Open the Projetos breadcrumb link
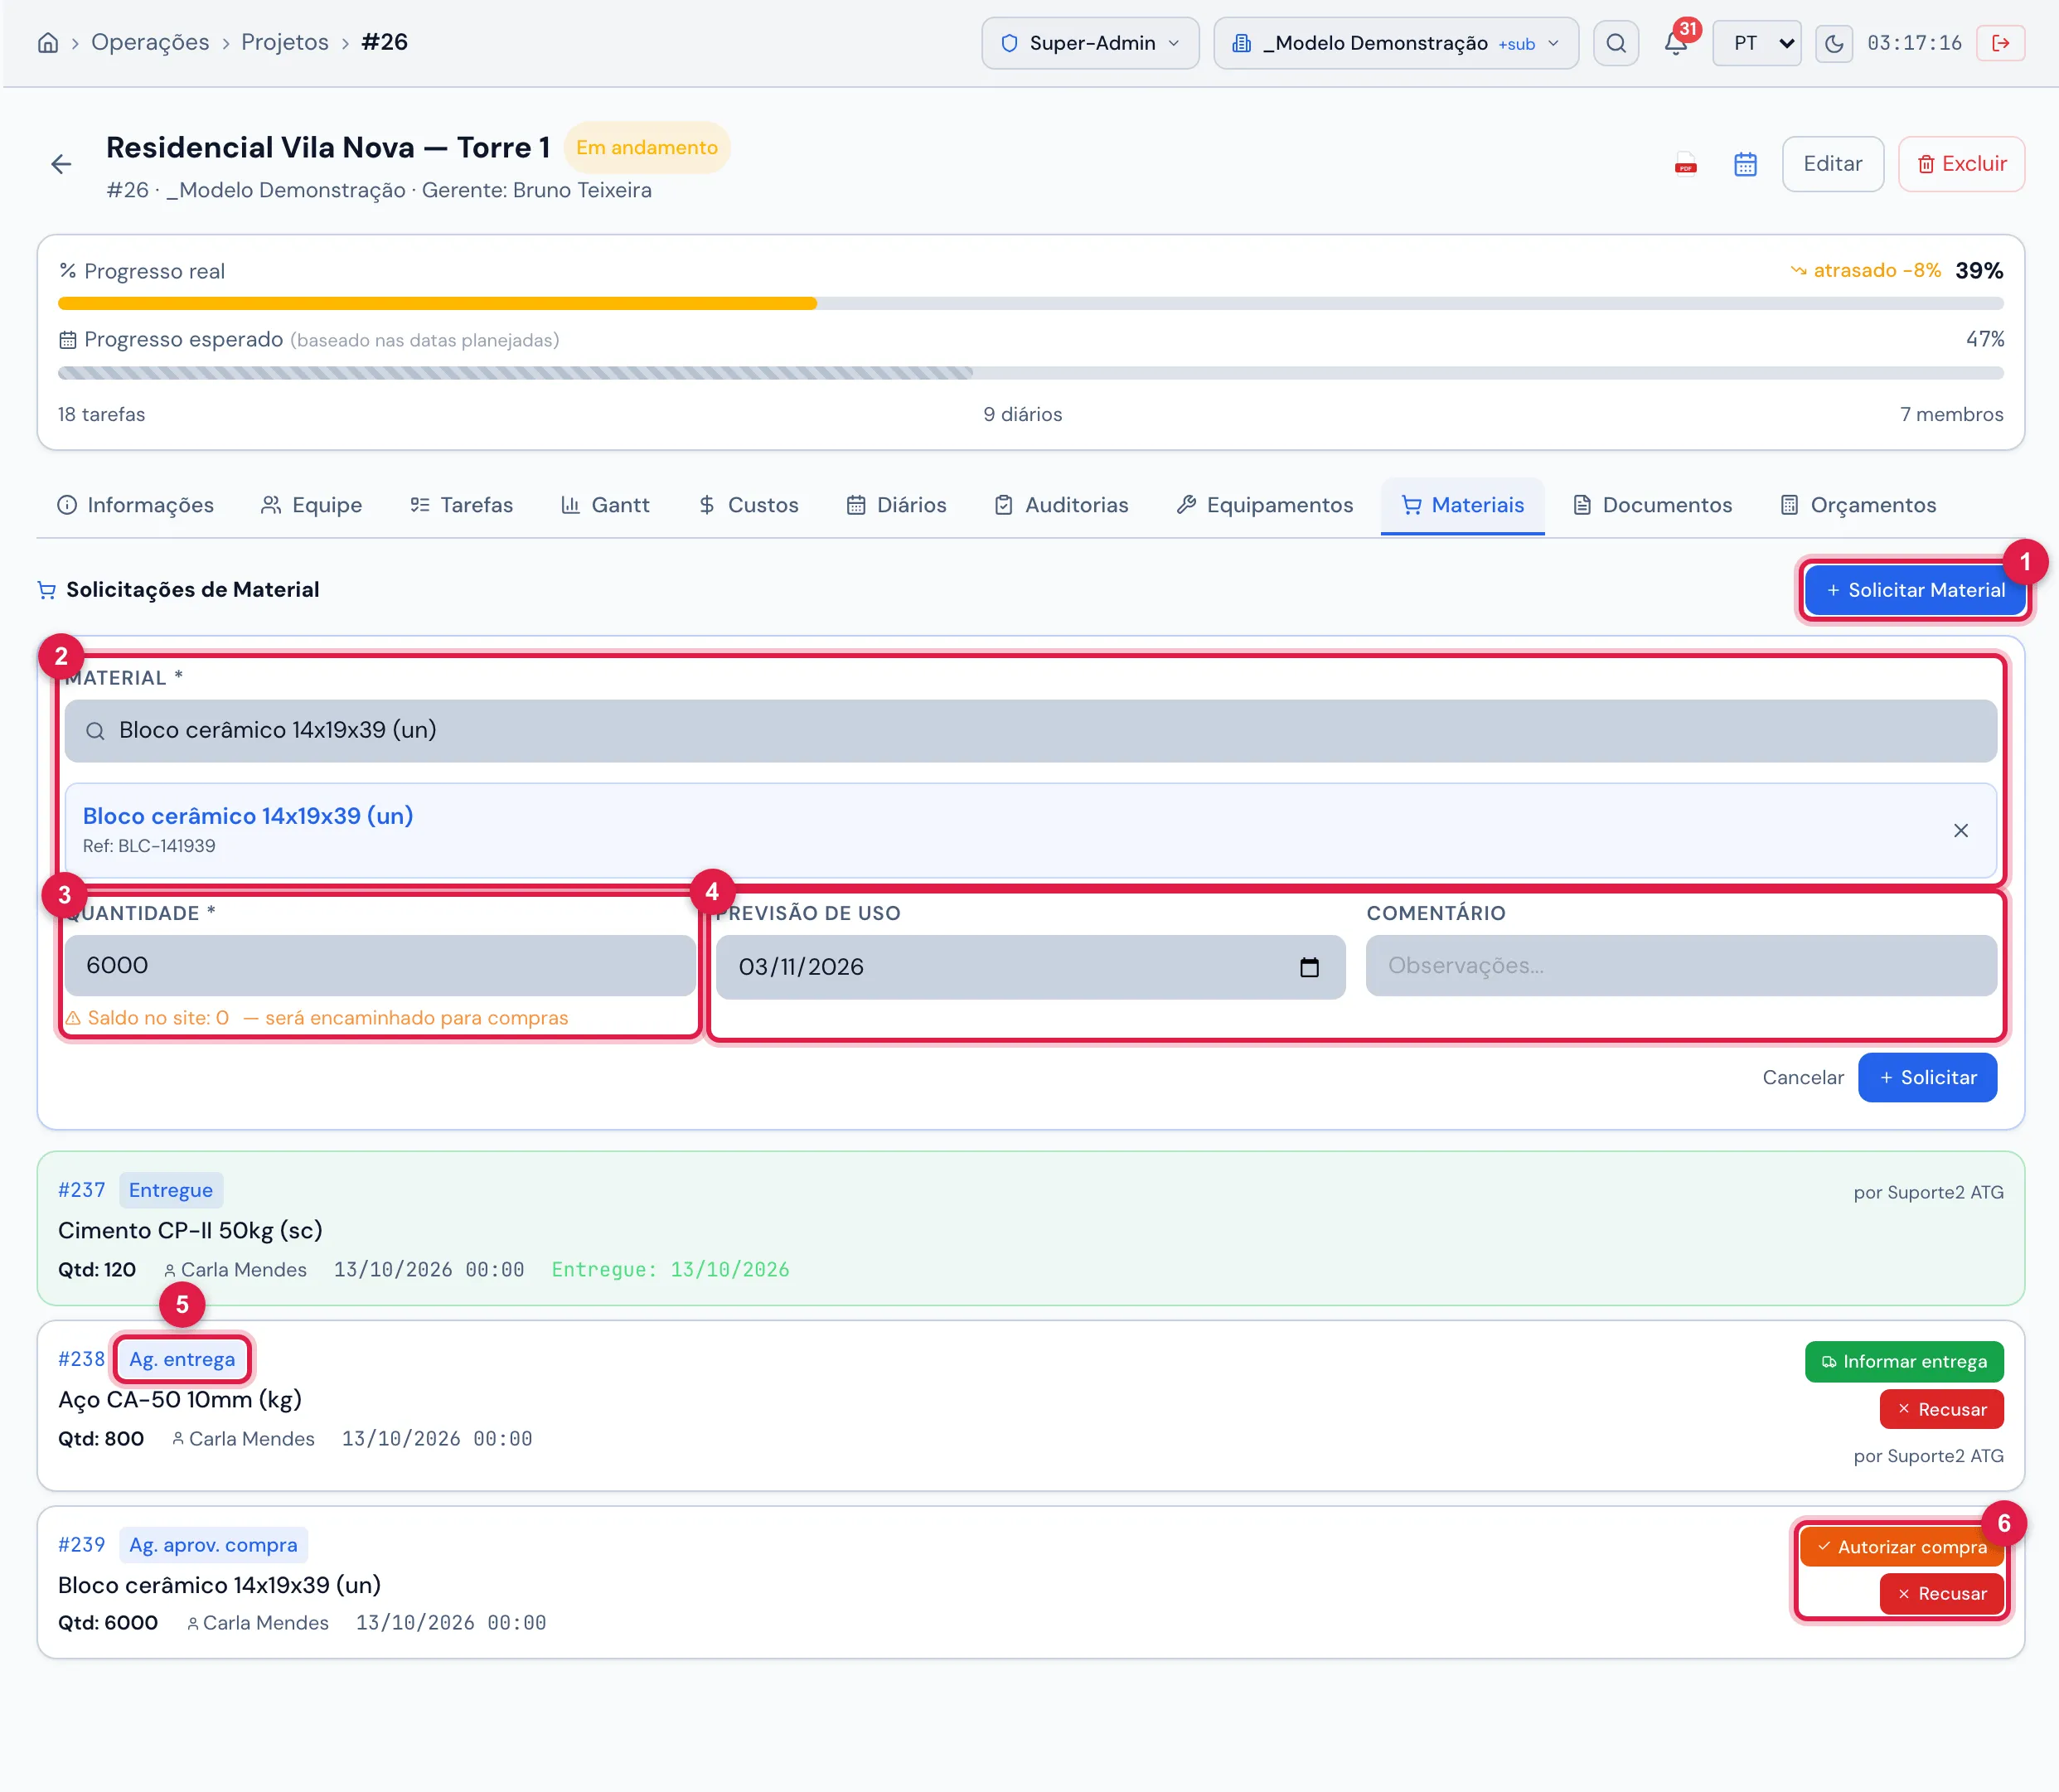This screenshot has width=2059, height=1792. point(284,42)
